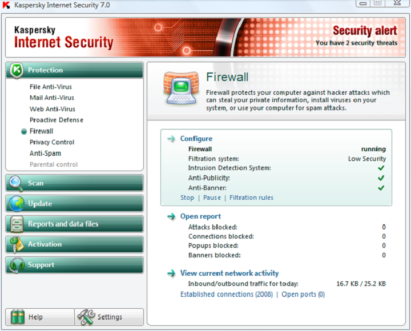Click the green dot next to Firewall
411x331 pixels.
24,131
